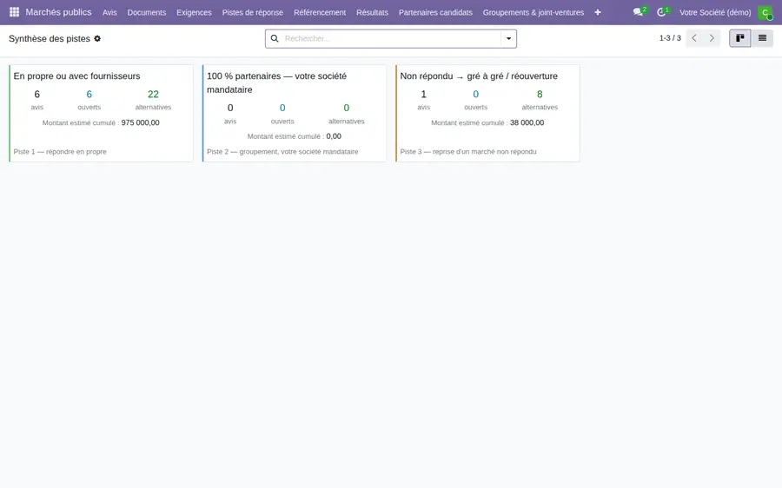Open the conversations messages icon
The height and width of the screenshot is (488, 782).
click(638, 12)
